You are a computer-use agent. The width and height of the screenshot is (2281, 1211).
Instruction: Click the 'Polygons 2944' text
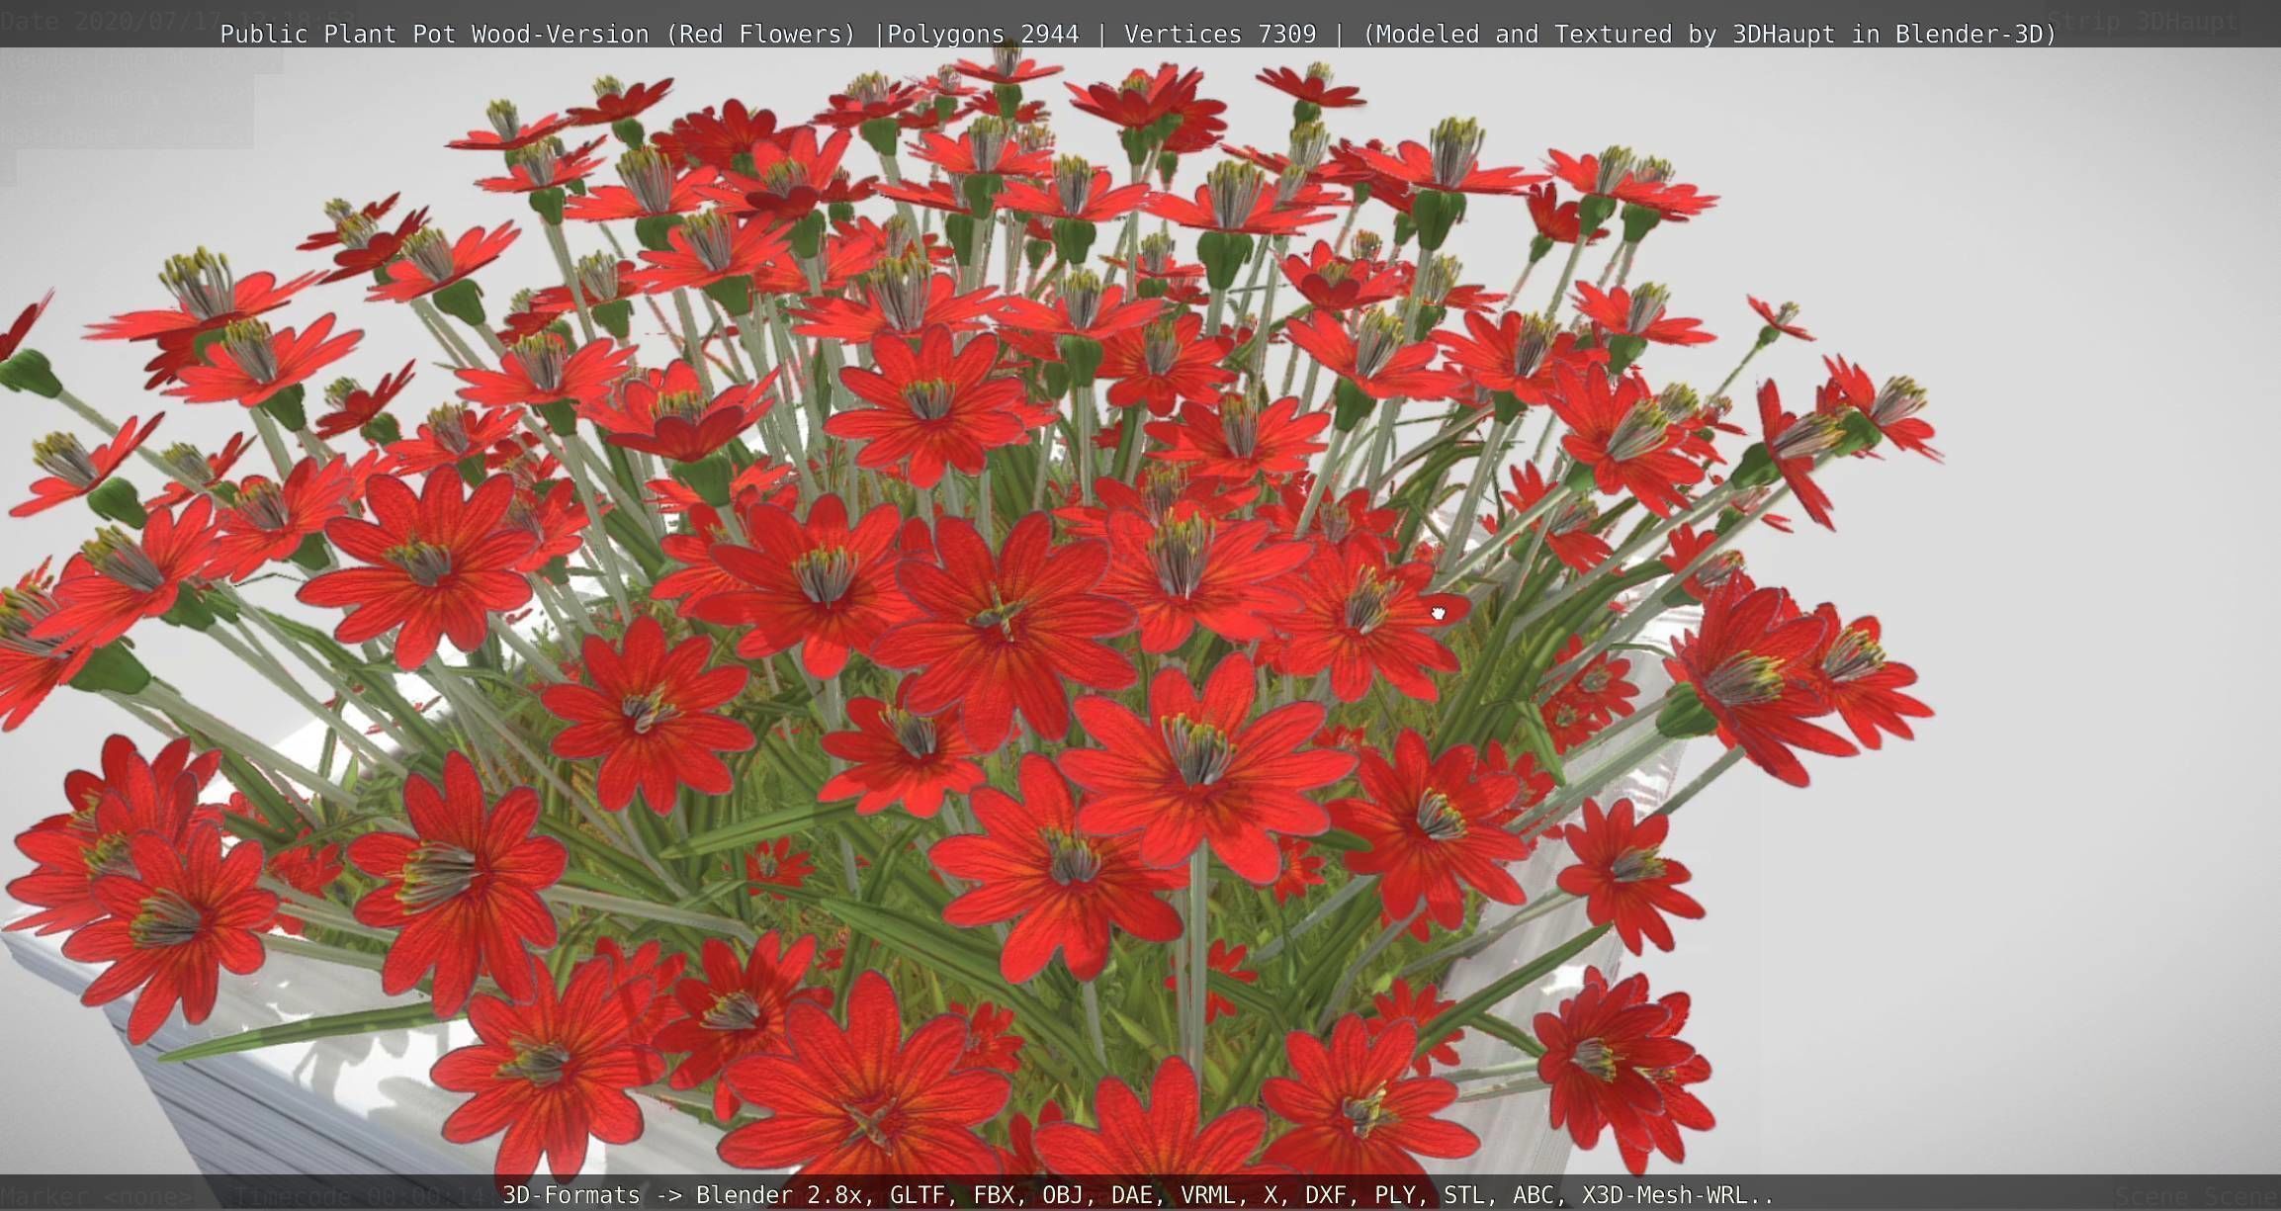point(983,35)
